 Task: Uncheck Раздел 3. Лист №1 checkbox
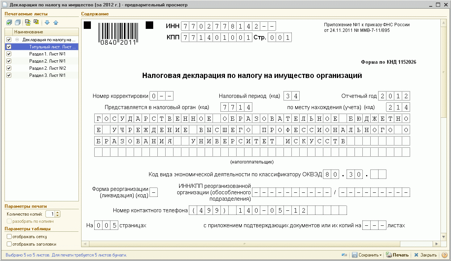coord(9,75)
